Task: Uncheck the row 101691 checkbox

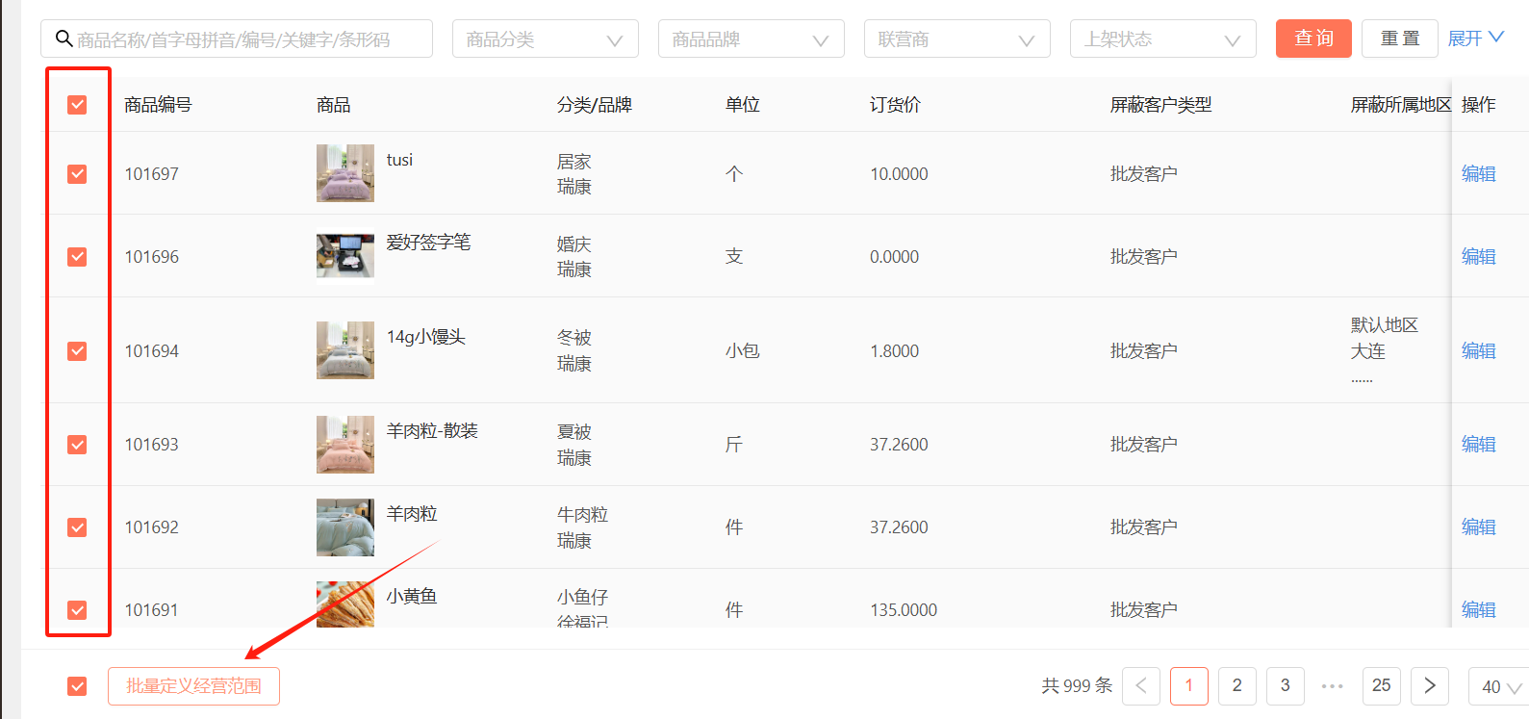Action: click(x=77, y=609)
